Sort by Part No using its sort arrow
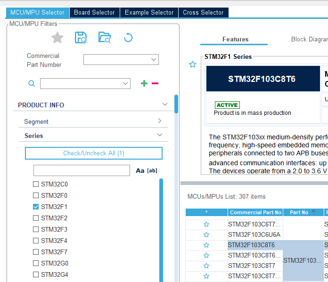Viewport: 328px width, 282px height. [x=313, y=212]
